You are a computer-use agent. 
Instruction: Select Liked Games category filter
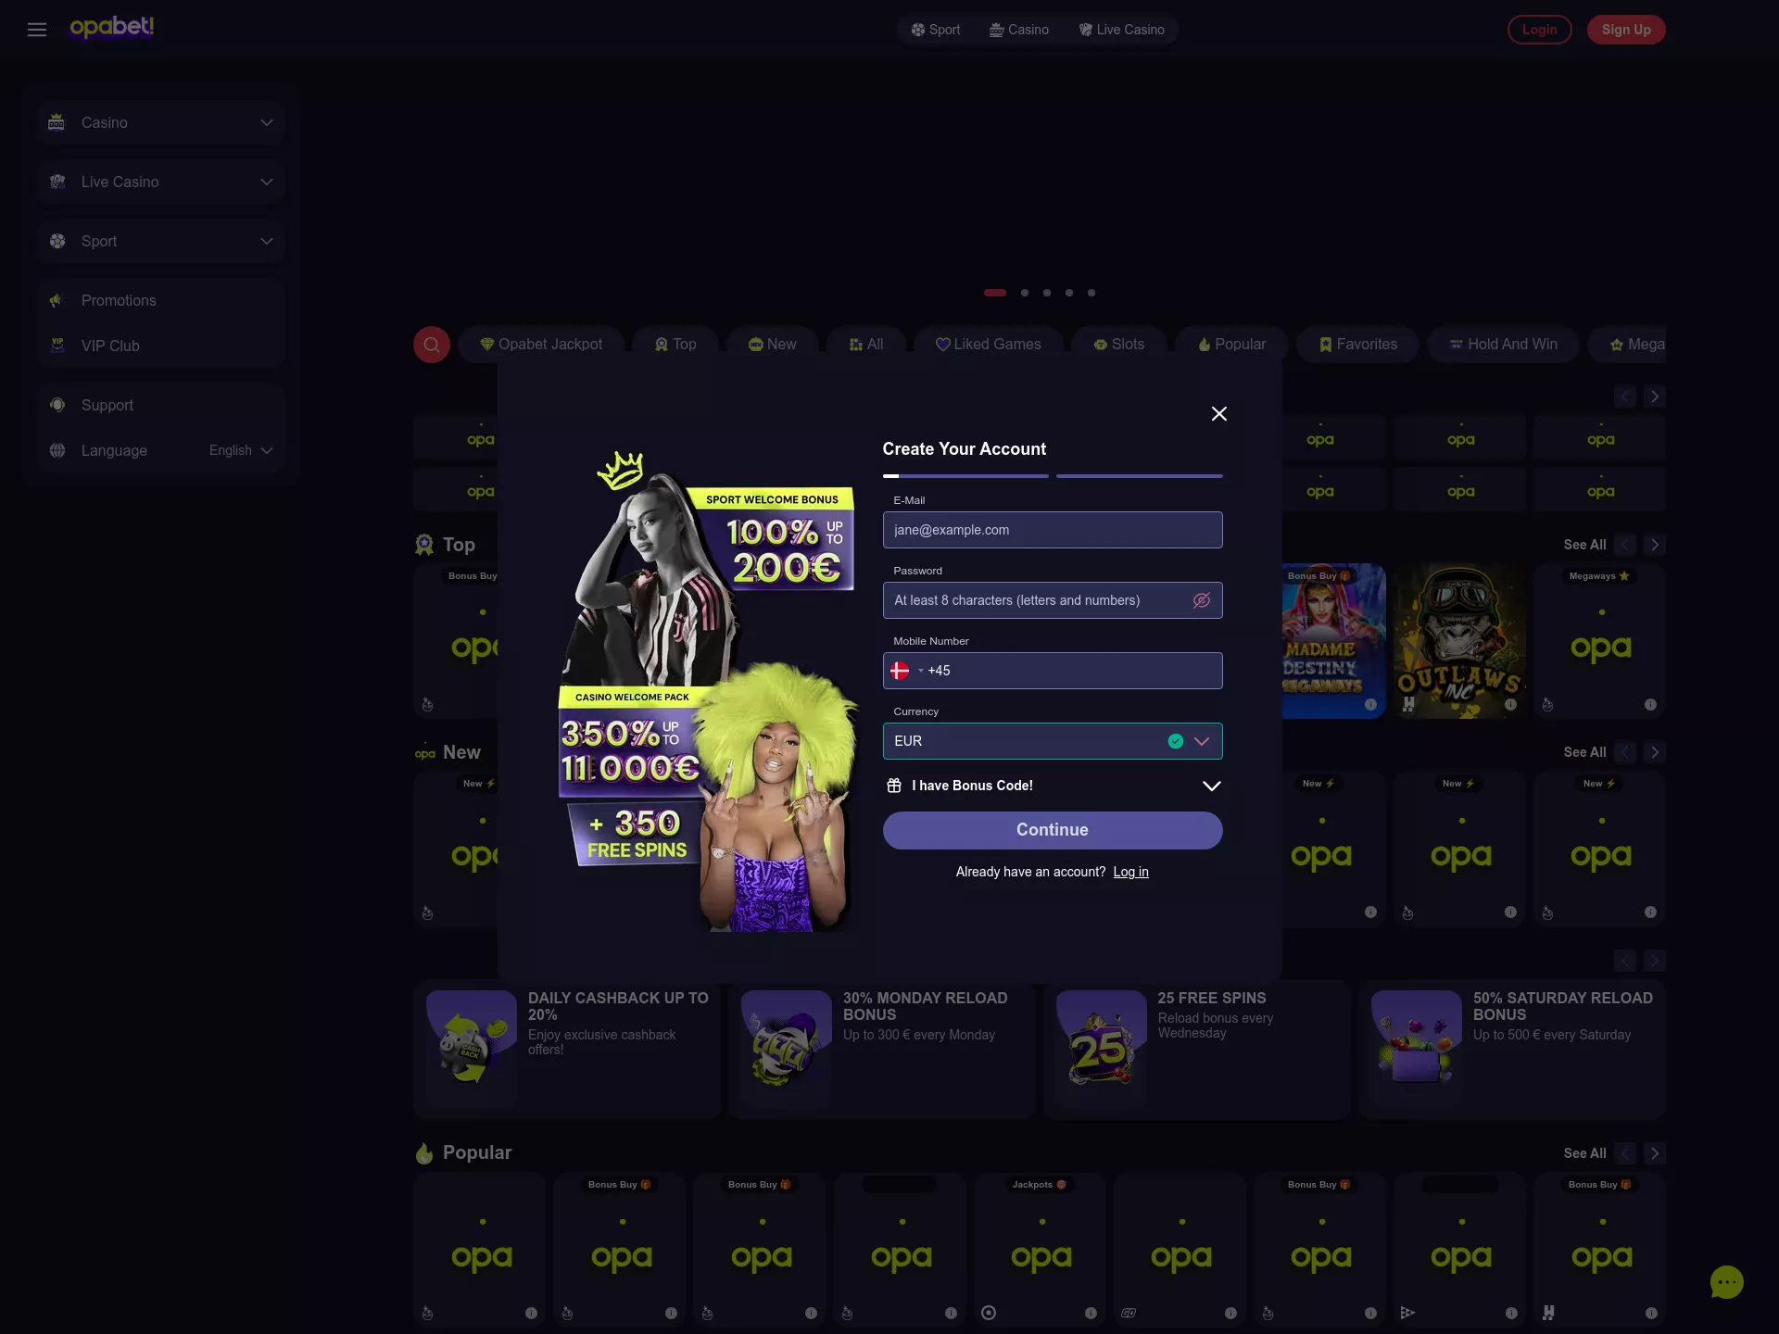pyautogui.click(x=988, y=345)
